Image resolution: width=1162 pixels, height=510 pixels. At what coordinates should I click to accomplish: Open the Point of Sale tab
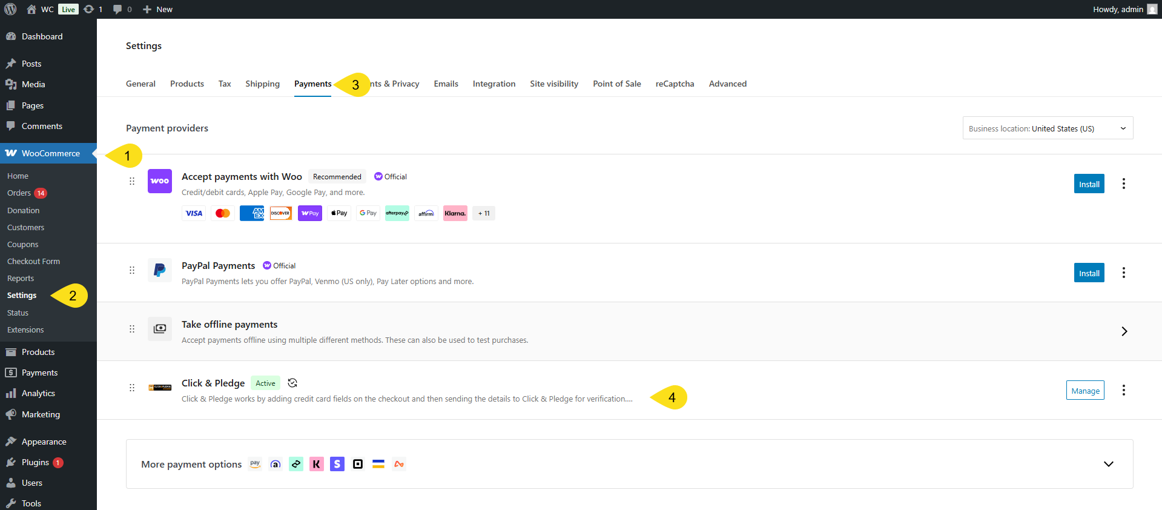[x=617, y=84]
